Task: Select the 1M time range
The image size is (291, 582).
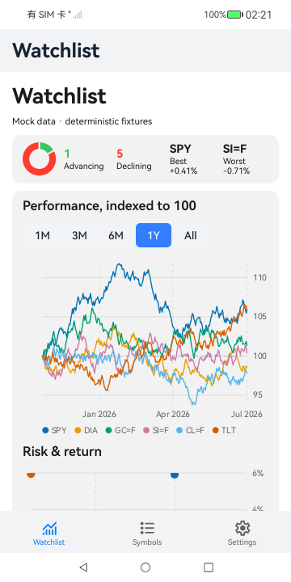Action: 43,235
